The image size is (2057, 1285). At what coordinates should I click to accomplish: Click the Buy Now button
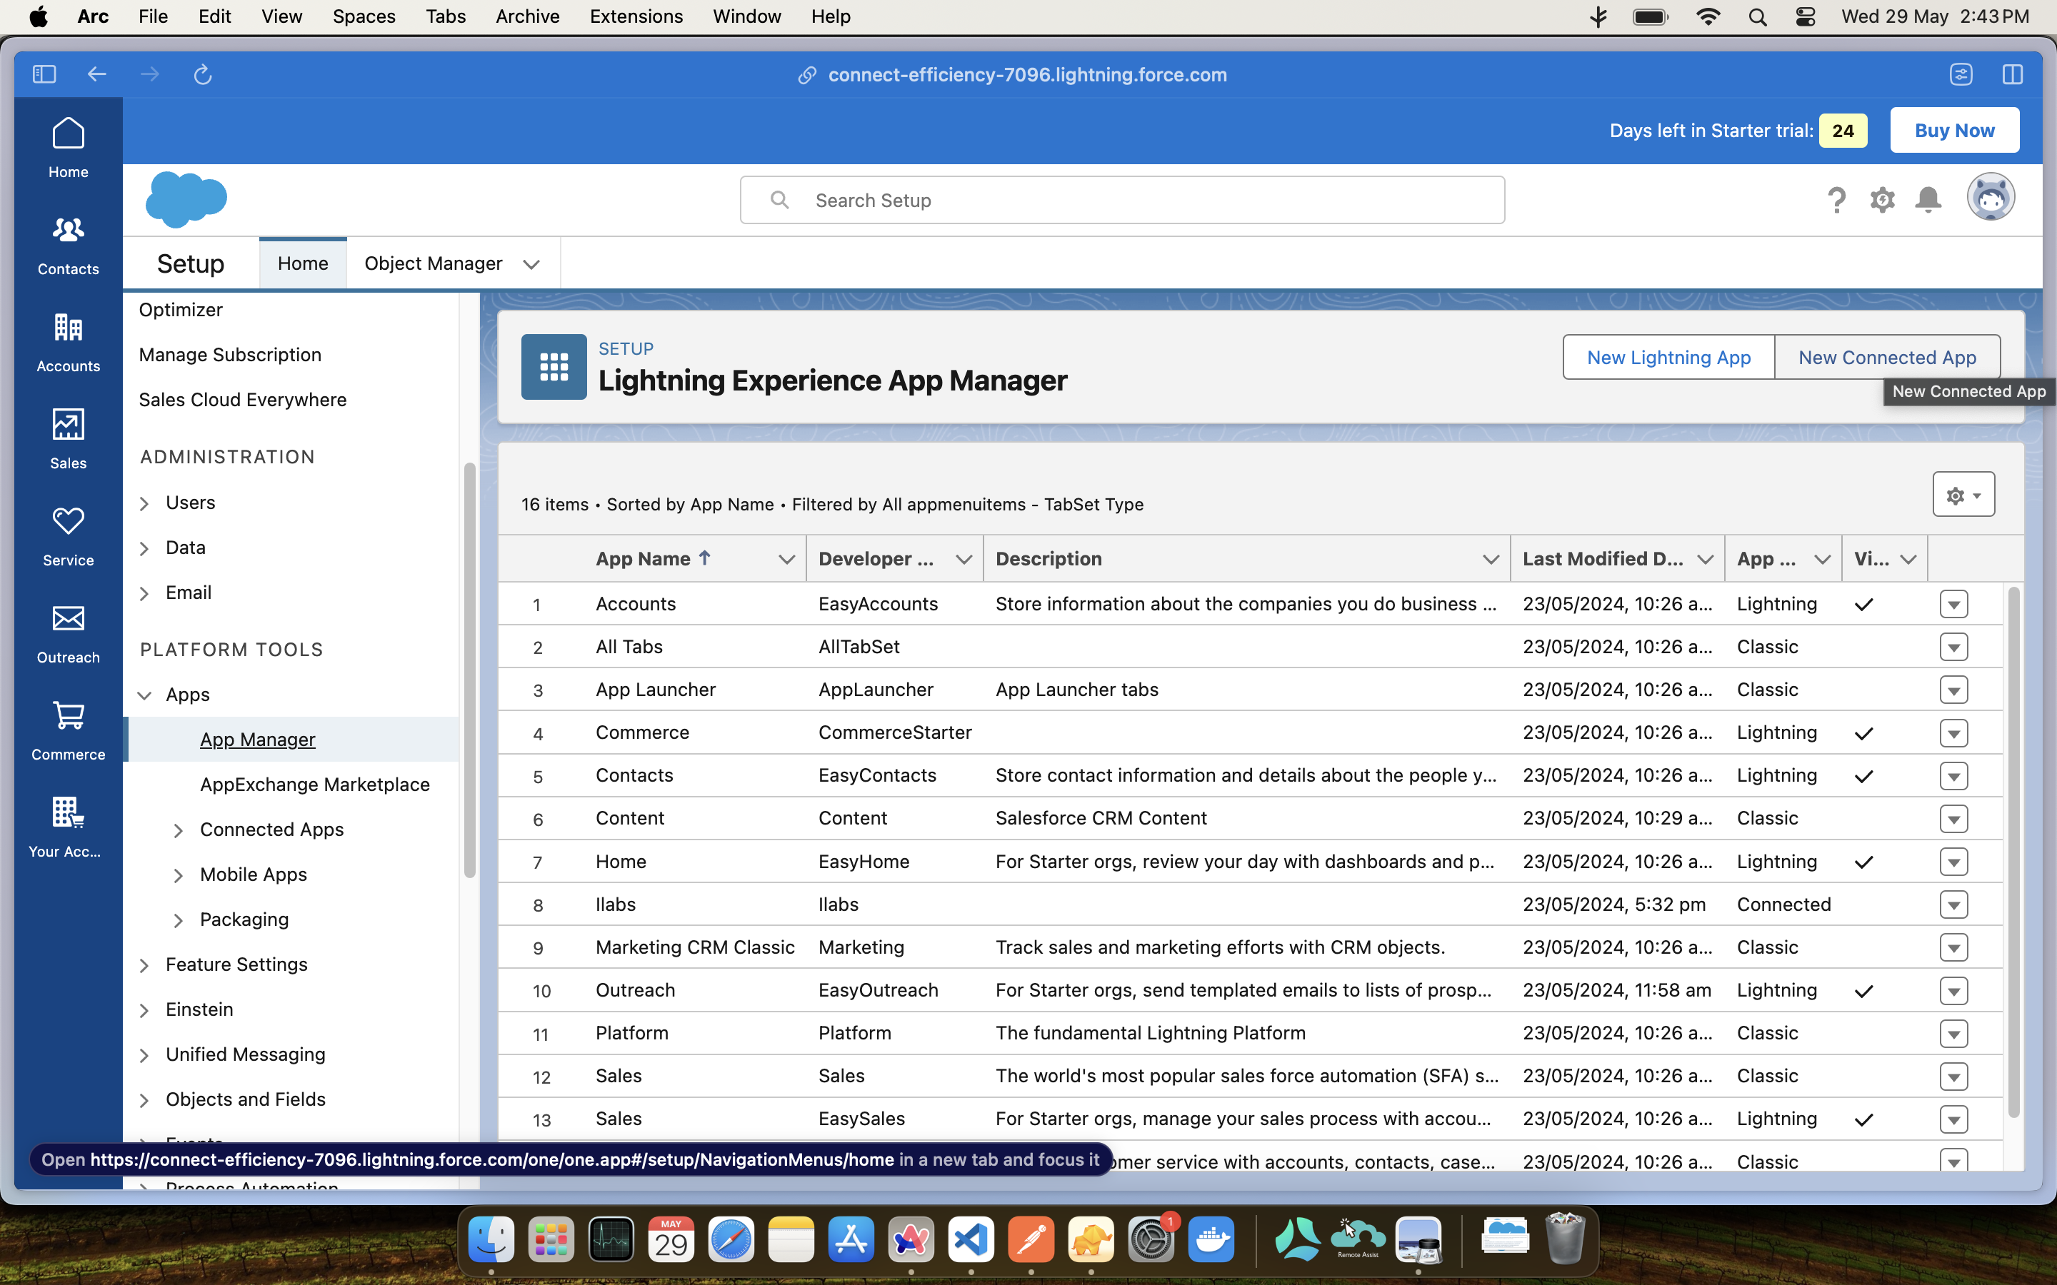point(1954,131)
